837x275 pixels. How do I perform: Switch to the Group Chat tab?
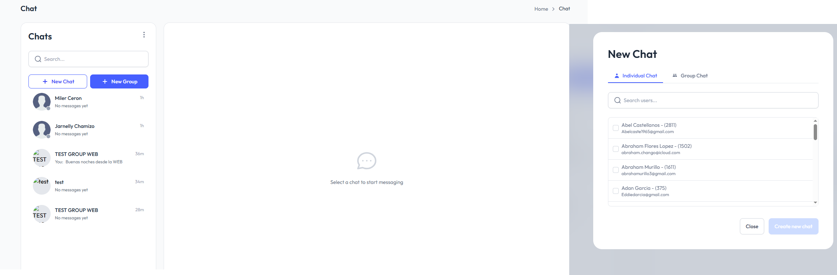pyautogui.click(x=690, y=76)
